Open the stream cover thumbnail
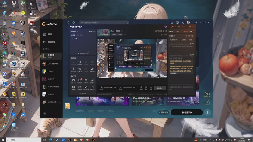Screen dimensions: 253x142 104,33
